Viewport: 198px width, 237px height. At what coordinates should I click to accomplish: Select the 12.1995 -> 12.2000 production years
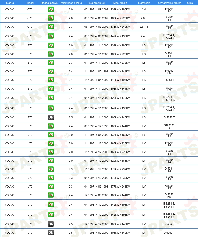coord(96,224)
